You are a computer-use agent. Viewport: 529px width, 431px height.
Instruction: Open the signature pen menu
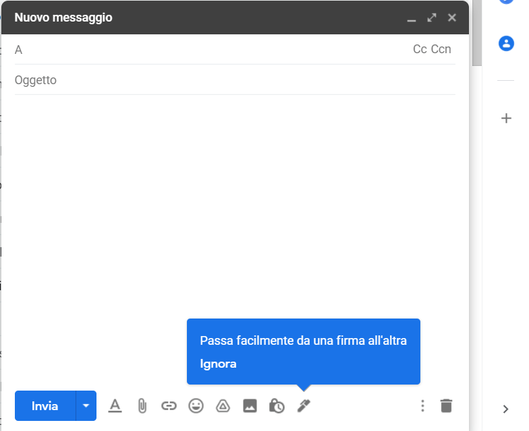(304, 405)
